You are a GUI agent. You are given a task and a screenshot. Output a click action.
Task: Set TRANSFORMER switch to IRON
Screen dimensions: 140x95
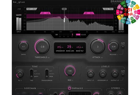[x=51, y=76]
